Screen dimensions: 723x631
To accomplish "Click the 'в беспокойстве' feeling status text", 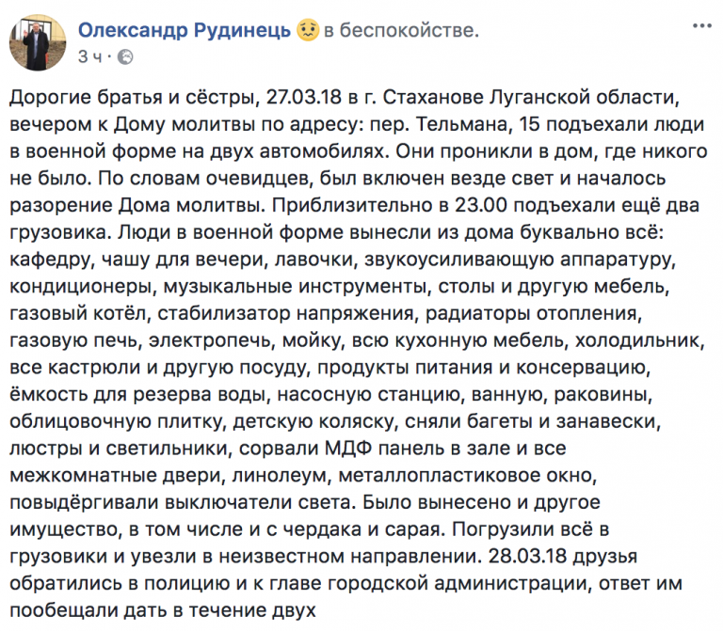I will point(401,30).
